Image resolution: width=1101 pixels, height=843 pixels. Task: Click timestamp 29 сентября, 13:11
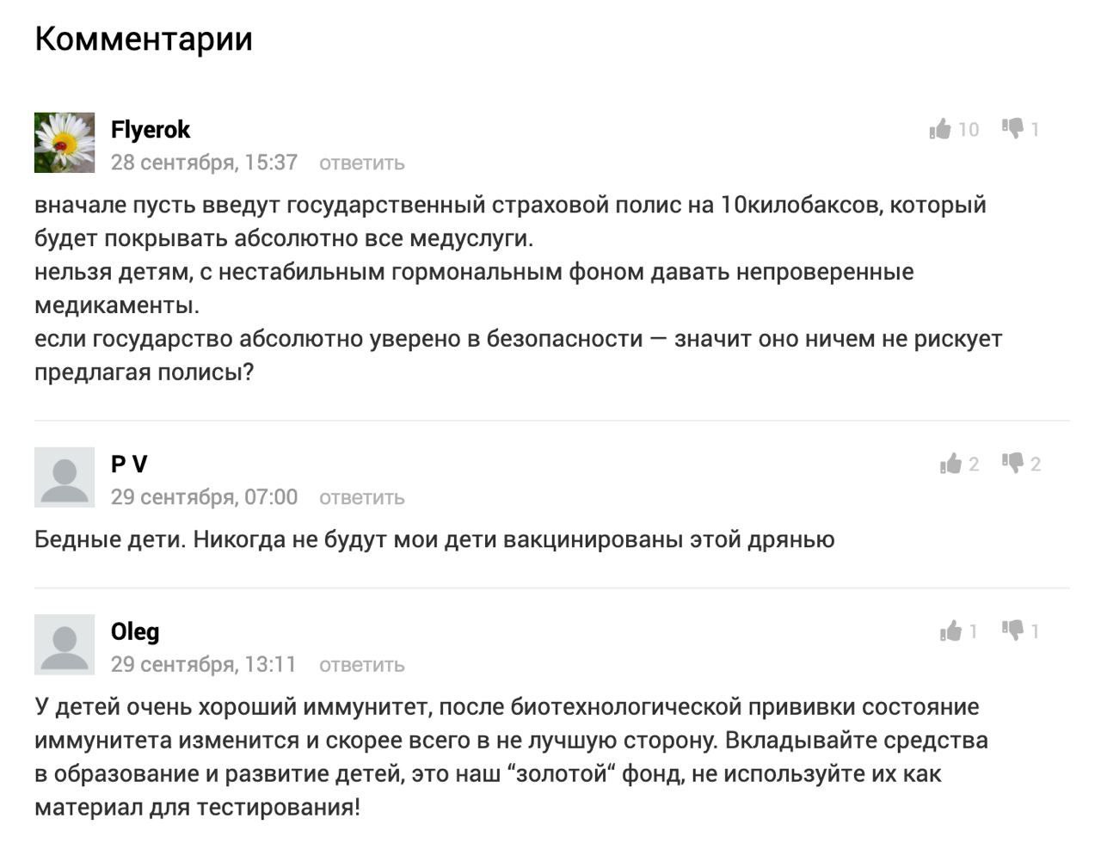(203, 665)
